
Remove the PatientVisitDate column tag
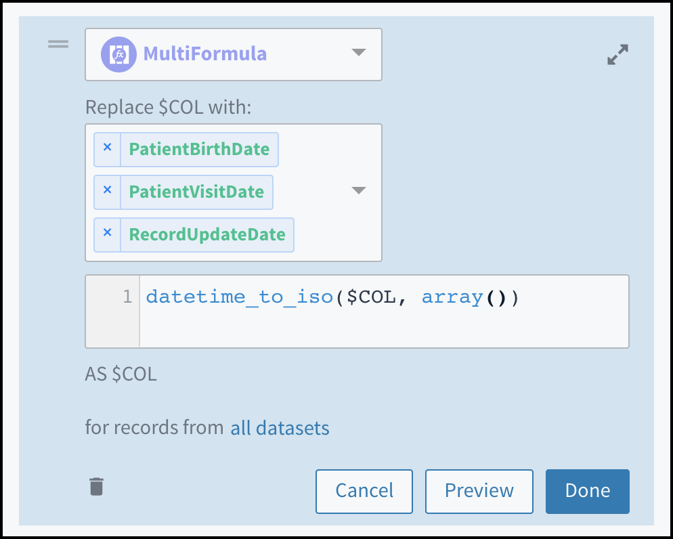click(107, 192)
